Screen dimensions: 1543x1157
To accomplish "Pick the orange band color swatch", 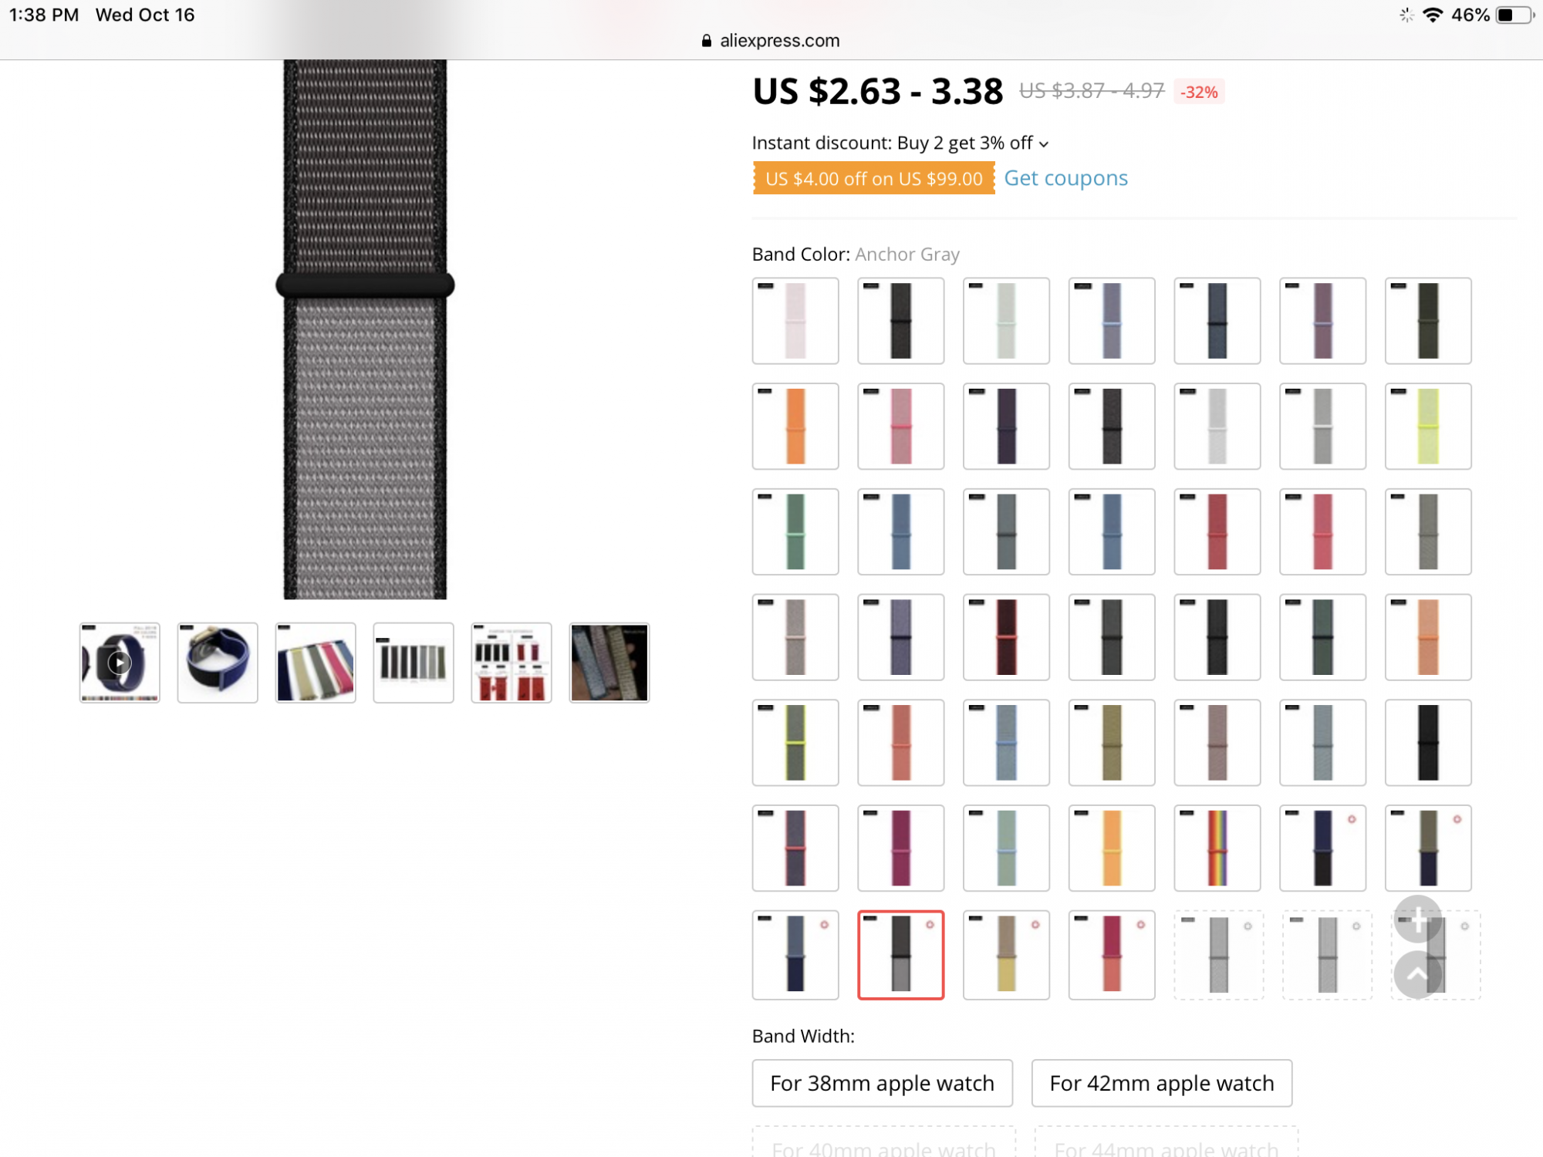I will point(795,426).
